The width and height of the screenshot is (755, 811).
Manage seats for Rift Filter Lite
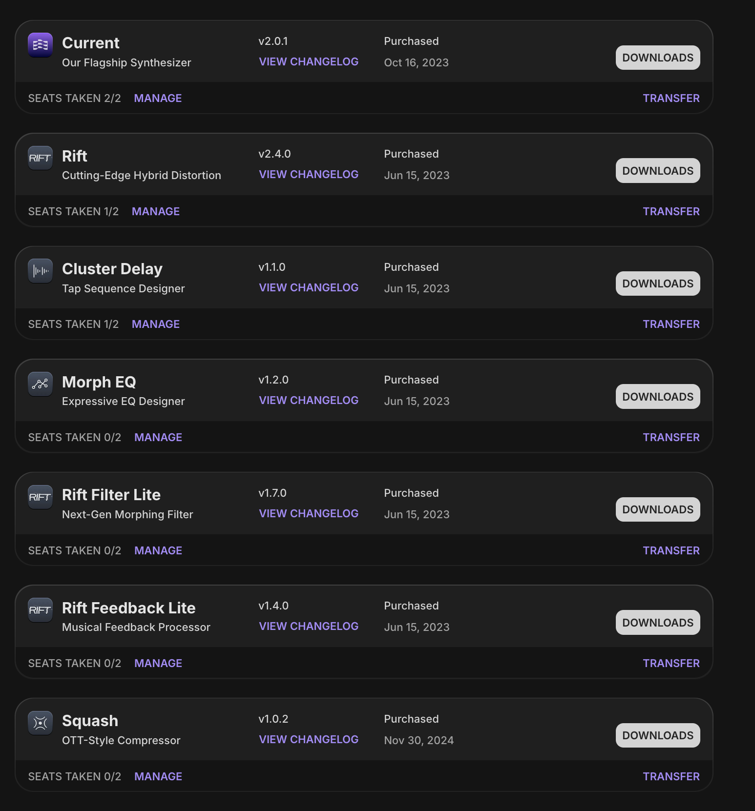[x=158, y=551]
